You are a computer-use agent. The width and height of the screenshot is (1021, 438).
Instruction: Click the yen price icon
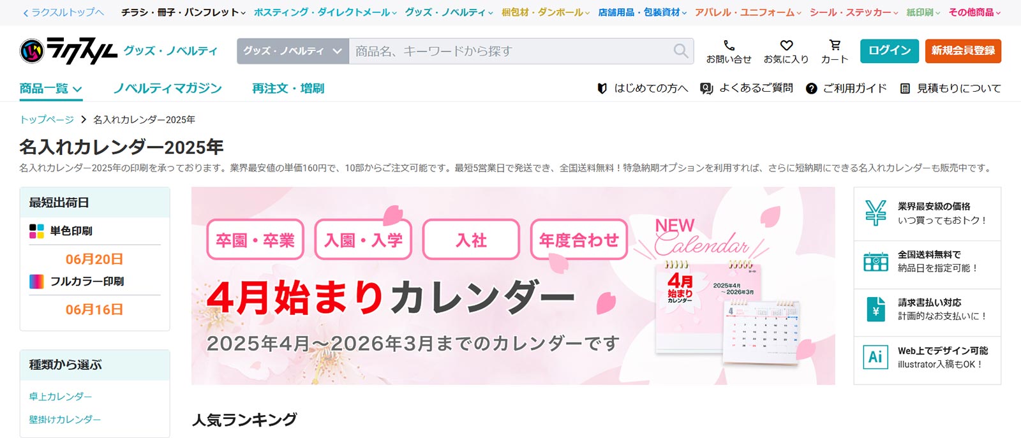876,213
